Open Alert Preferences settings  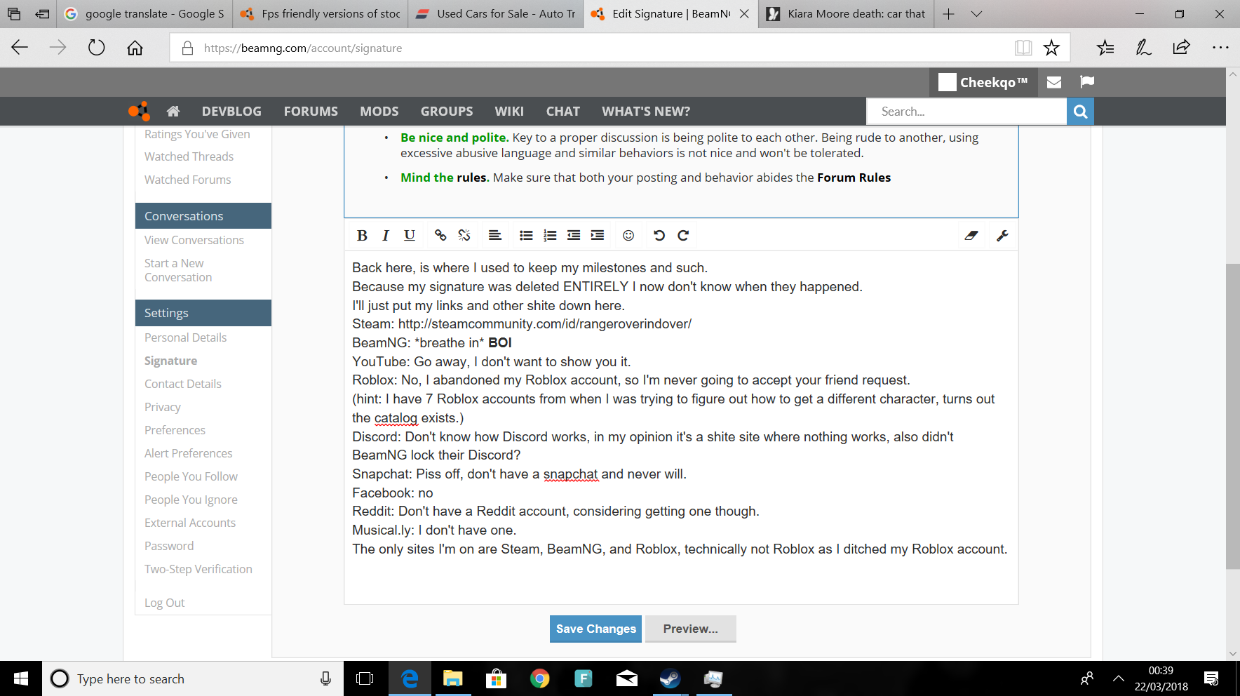click(189, 453)
